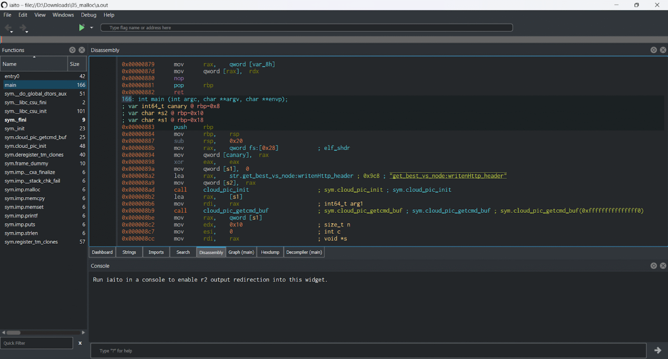This screenshot has height=359, width=668.
Task: Switch to the Decompiler (main) tab
Action: tap(304, 252)
